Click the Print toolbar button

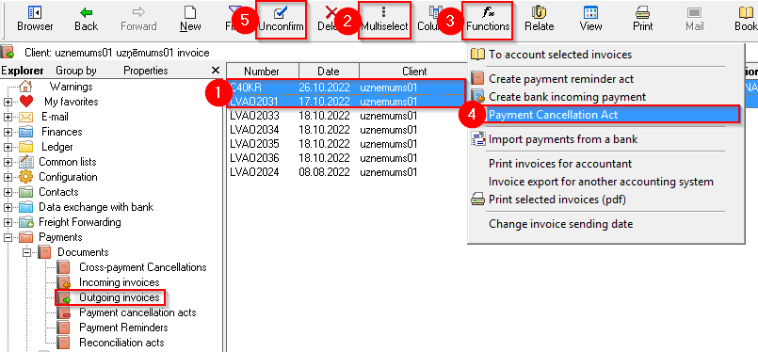pos(642,20)
